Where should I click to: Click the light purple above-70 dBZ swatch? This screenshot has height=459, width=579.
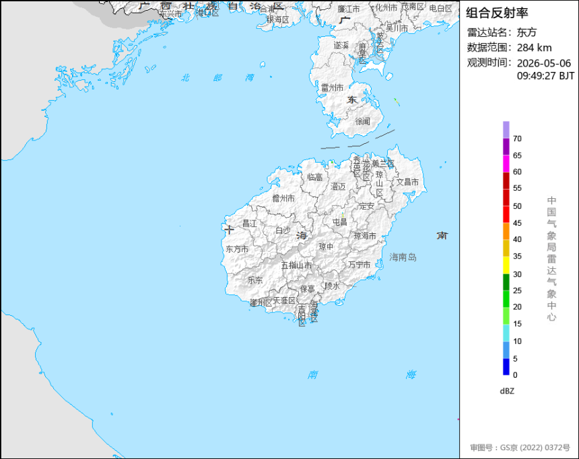[506, 130]
